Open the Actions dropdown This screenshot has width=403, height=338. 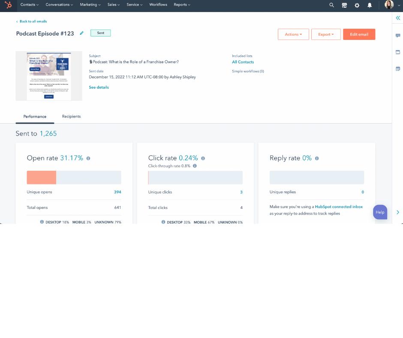293,34
